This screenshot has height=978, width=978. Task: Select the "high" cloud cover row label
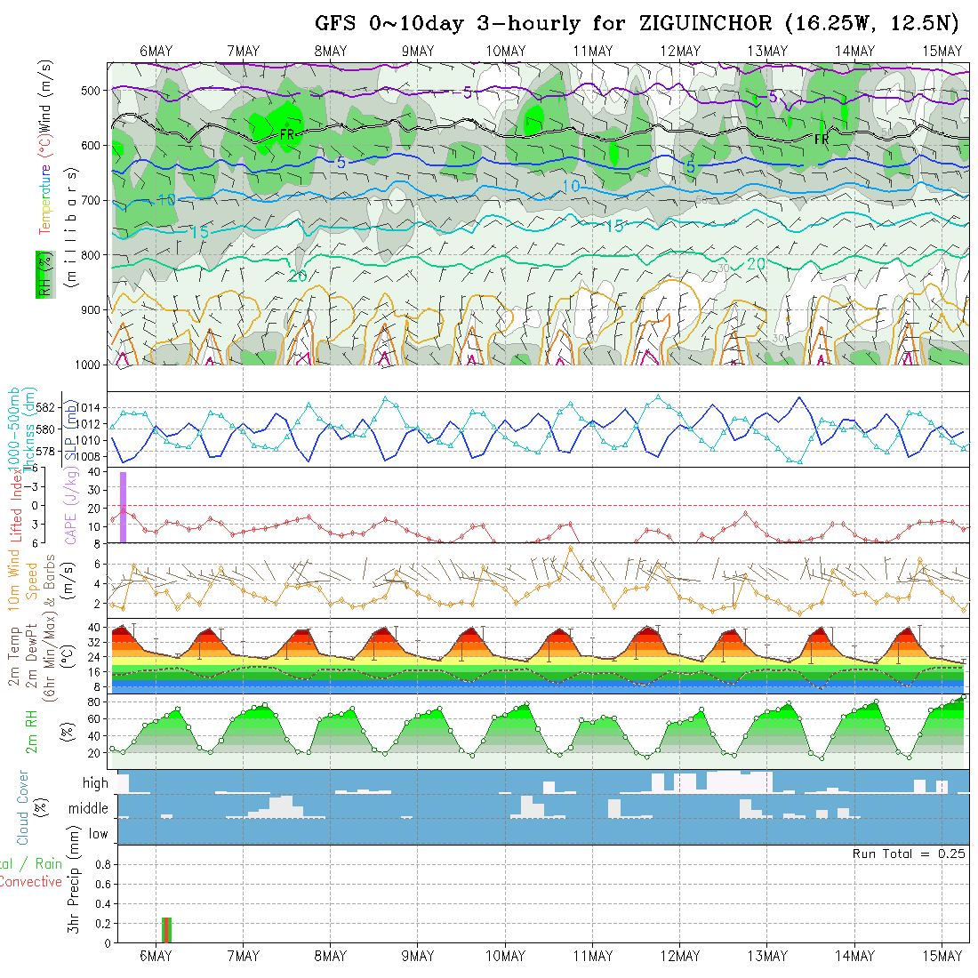[95, 783]
